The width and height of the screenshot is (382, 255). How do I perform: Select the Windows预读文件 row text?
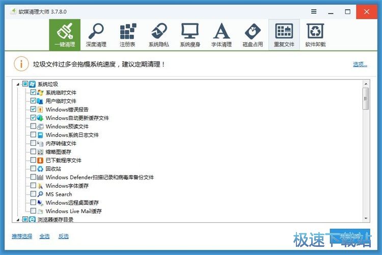tap(67, 126)
